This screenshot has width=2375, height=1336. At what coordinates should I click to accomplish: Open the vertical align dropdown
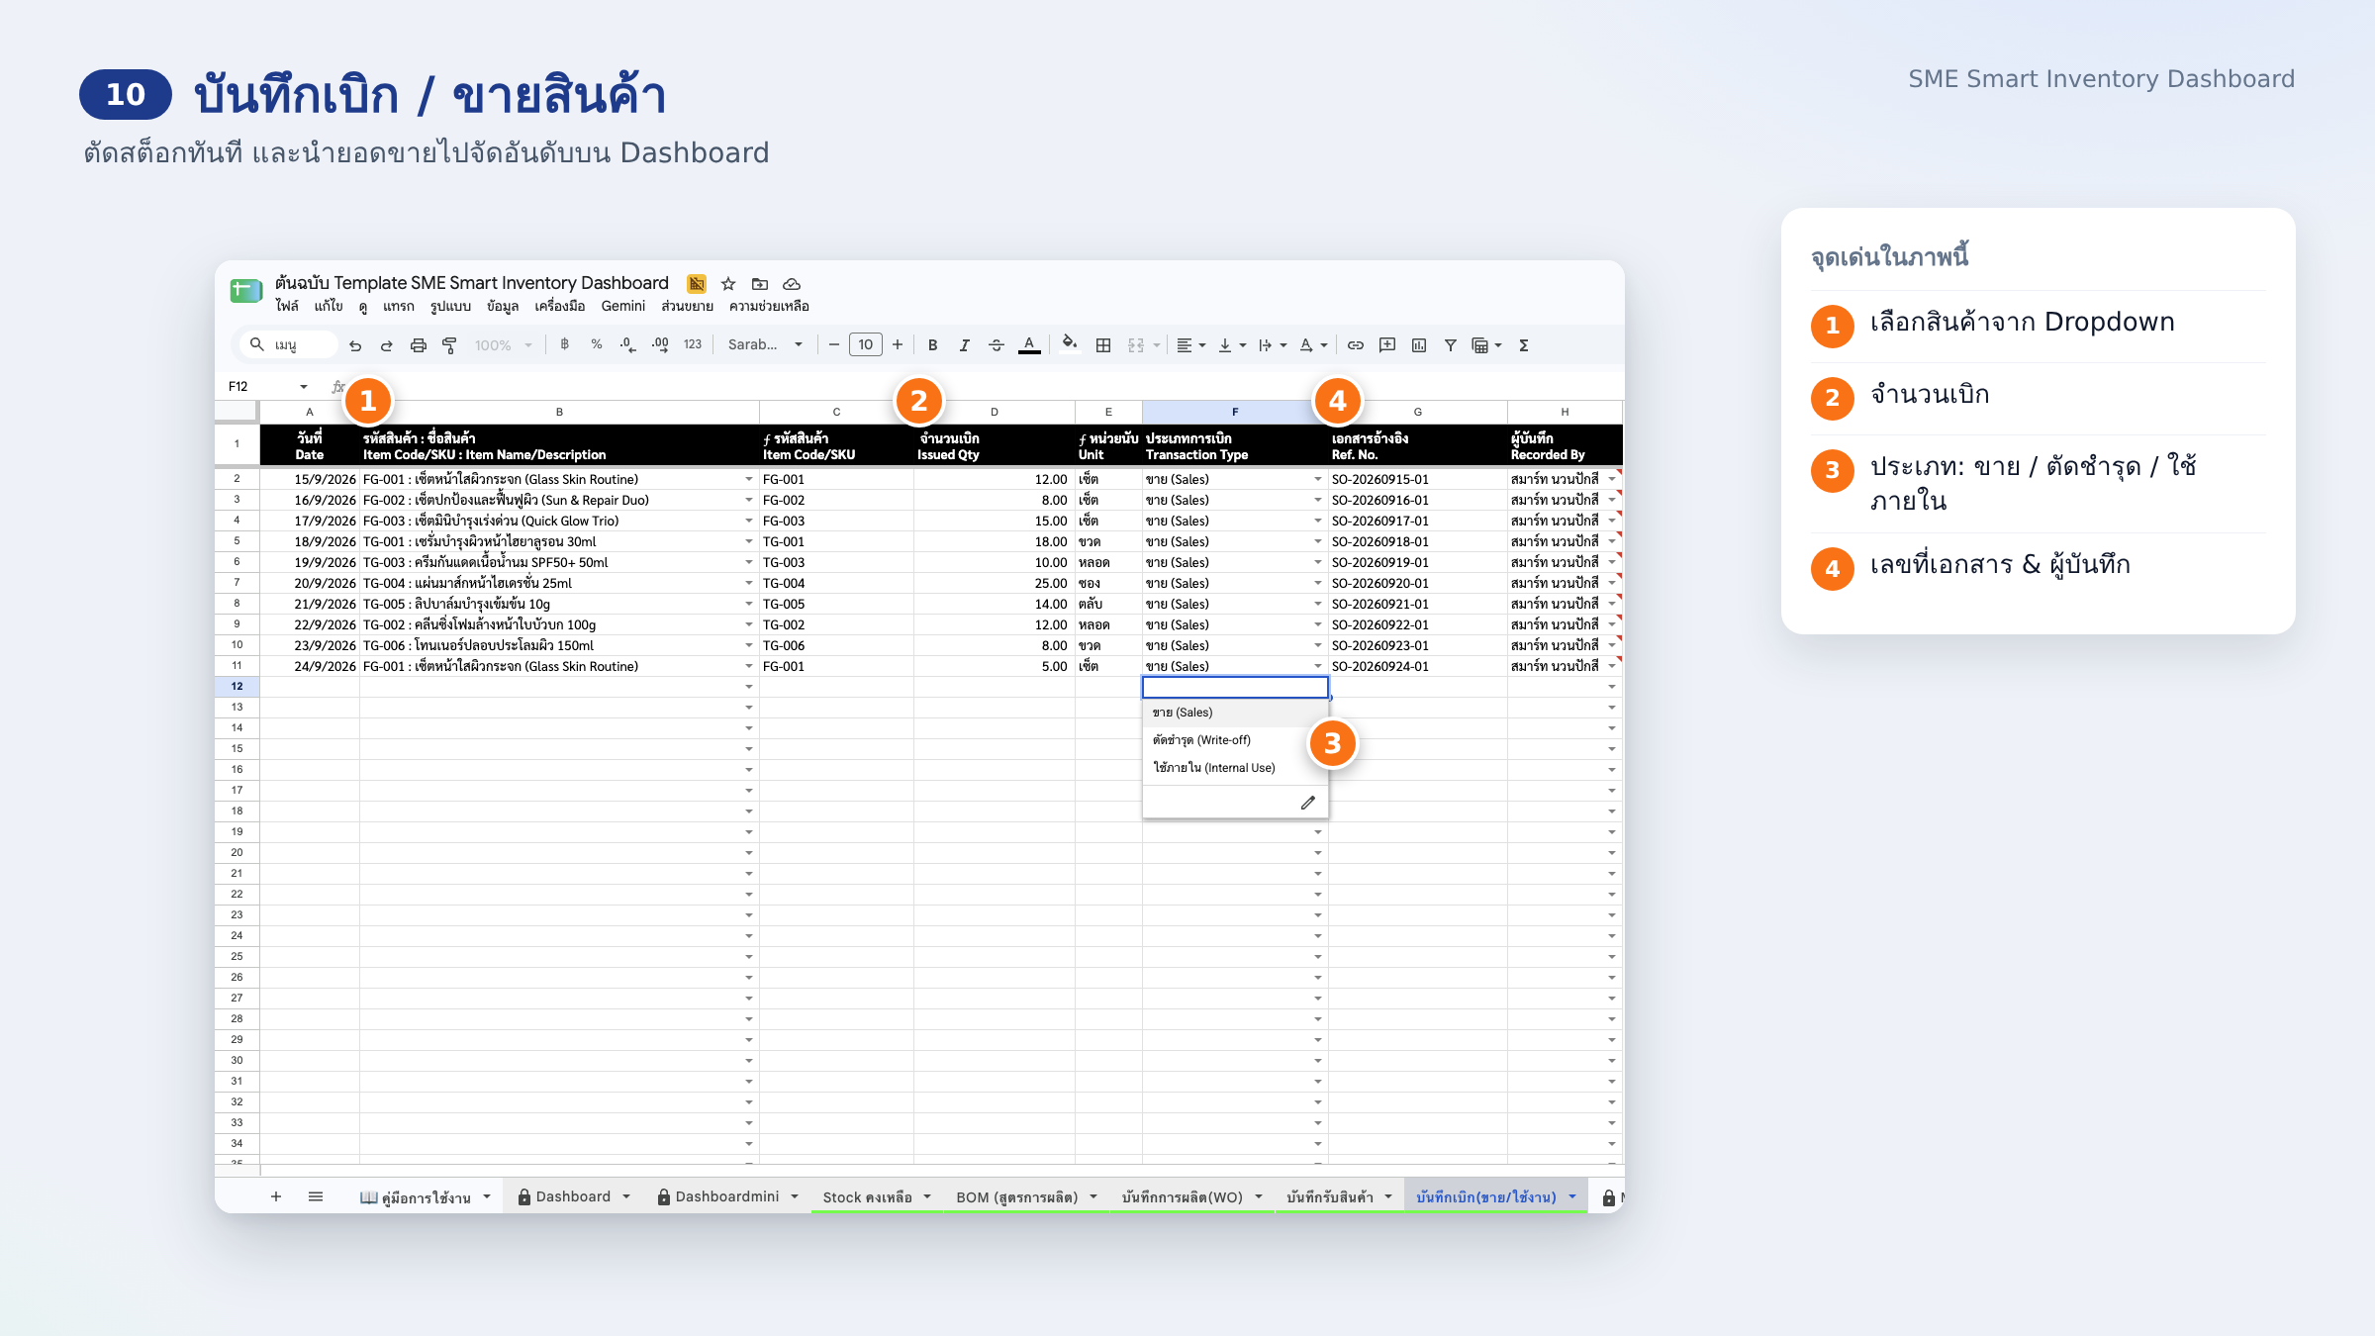click(x=1232, y=345)
